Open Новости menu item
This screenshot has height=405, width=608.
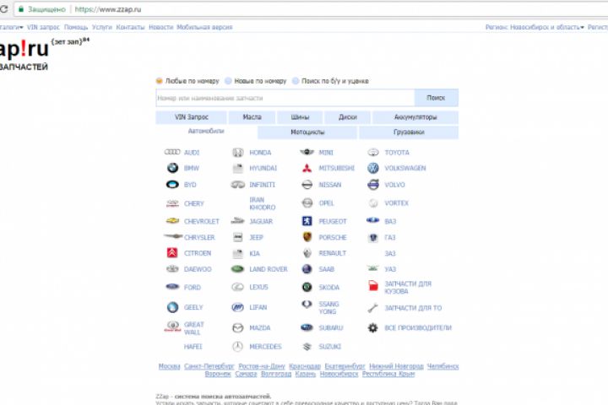(161, 27)
